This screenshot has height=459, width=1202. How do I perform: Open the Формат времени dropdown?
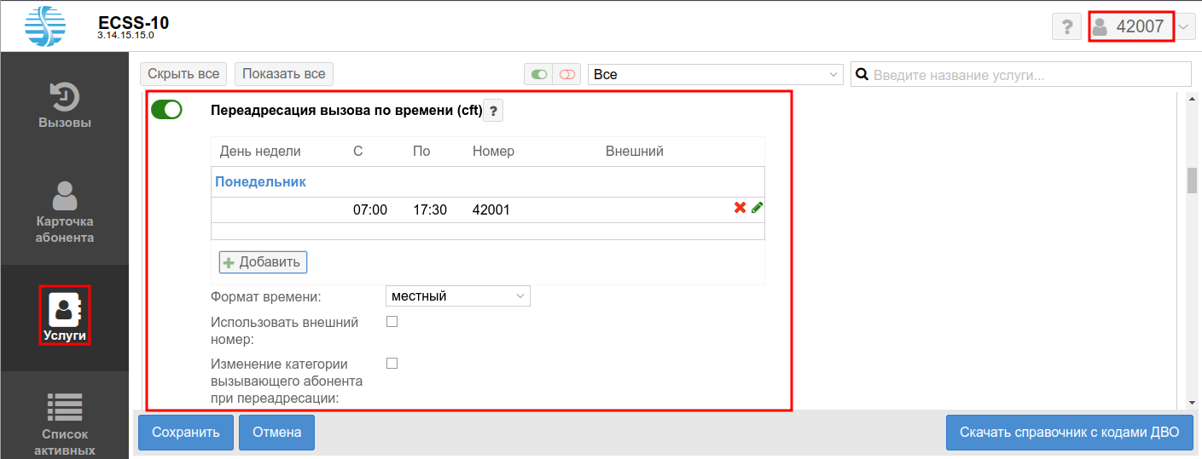point(458,296)
